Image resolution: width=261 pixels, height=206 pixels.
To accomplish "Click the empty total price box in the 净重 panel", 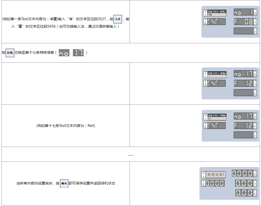I will click(x=243, y=31).
